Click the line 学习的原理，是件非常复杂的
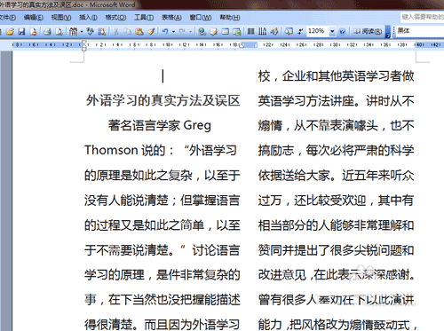This screenshot has width=444, height=331. (163, 274)
